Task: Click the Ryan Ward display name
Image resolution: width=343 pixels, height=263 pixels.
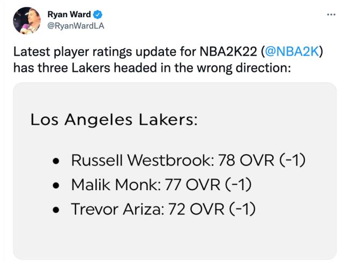Action: tap(69, 14)
